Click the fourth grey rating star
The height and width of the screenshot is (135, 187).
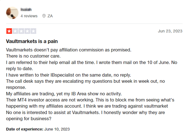pyautogui.click(x=27, y=31)
